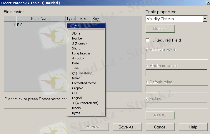210x134 pixels.
Task: Pick OLE field type
Action: (x=86, y=93)
